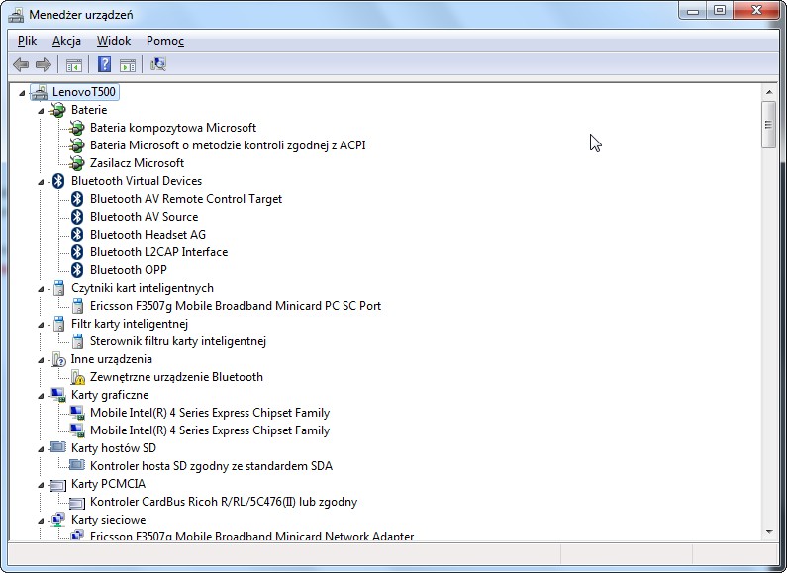Select Sterownik filtru karty inteligentnej

(x=177, y=341)
